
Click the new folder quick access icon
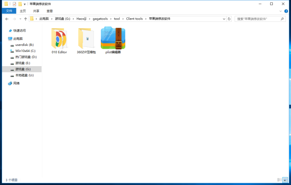point(20,4)
